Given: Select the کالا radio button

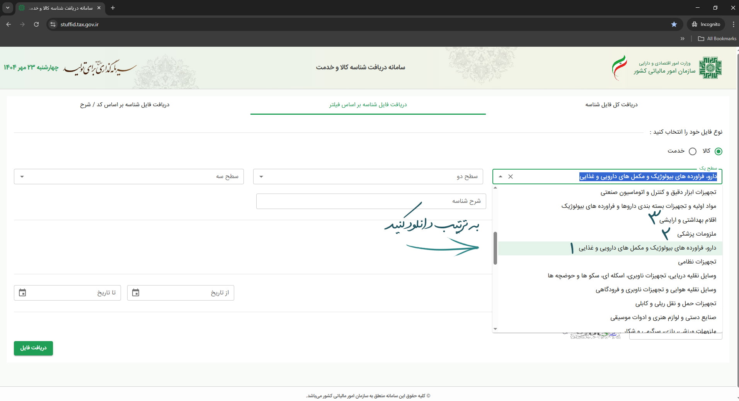Looking at the screenshot, I should click(x=718, y=151).
